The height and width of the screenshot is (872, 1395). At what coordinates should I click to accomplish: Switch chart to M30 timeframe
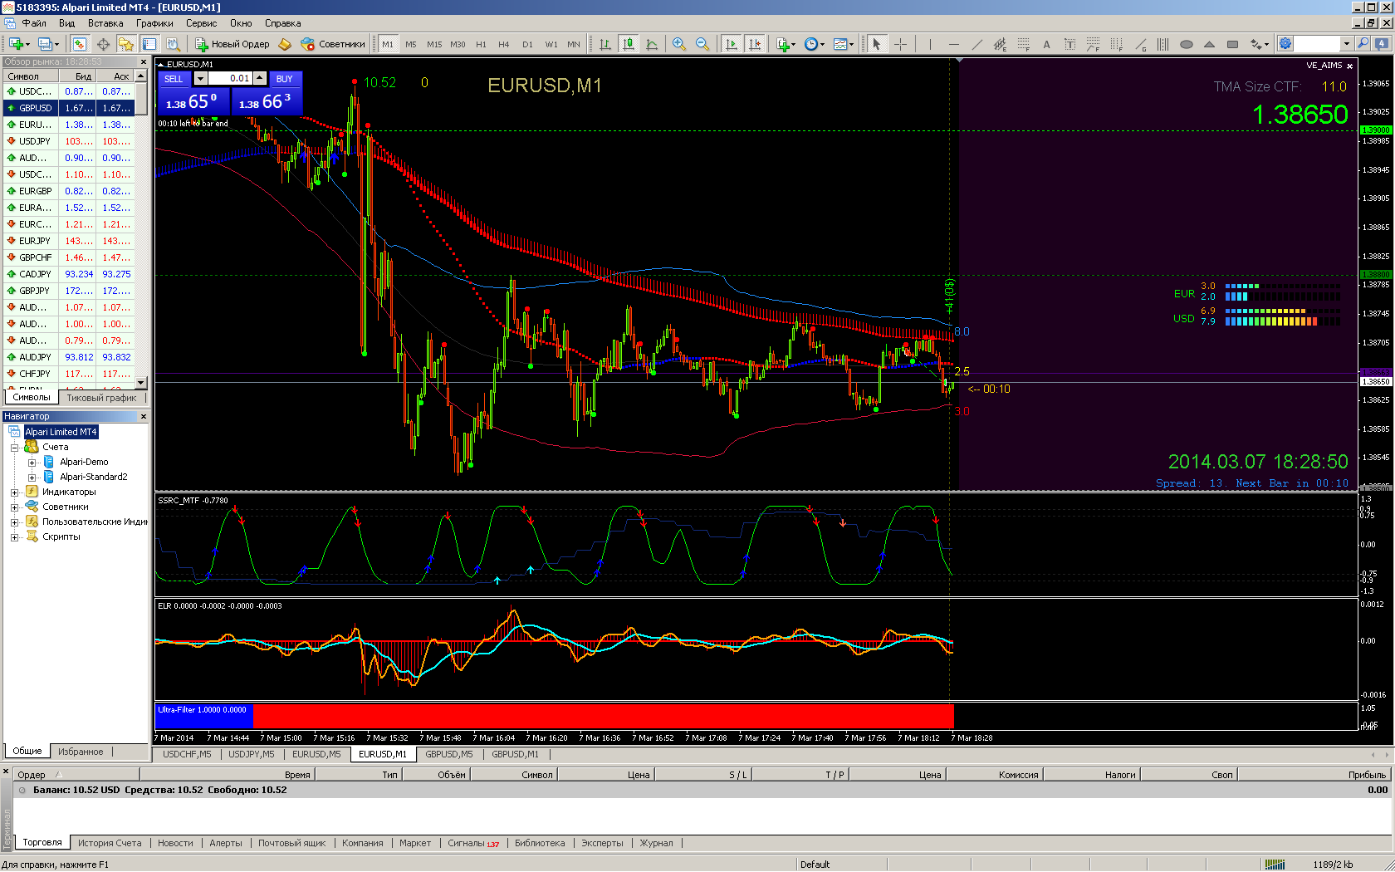pyautogui.click(x=458, y=44)
